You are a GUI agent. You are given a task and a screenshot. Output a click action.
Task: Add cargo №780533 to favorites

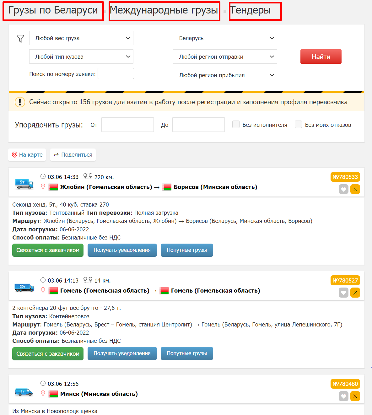(x=343, y=189)
